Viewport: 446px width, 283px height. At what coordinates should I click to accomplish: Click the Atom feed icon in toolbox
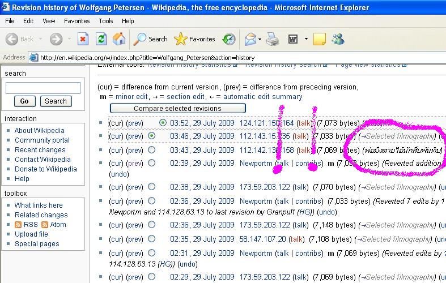[45, 225]
